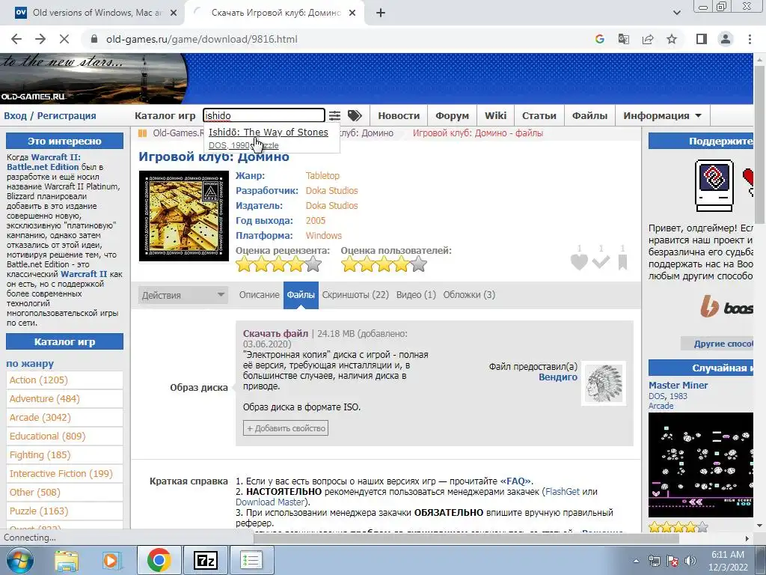Expand the tab search chevron
This screenshot has height=575, width=766.
pyautogui.click(x=676, y=13)
